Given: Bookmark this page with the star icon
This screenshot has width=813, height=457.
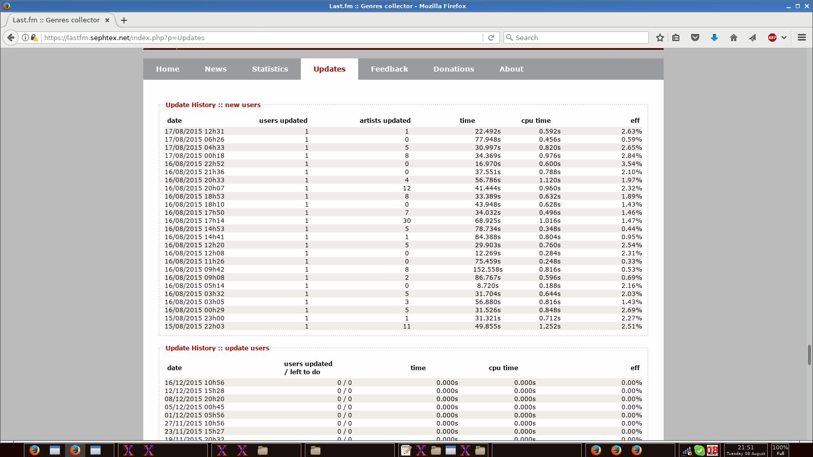Looking at the screenshot, I should 660,38.
